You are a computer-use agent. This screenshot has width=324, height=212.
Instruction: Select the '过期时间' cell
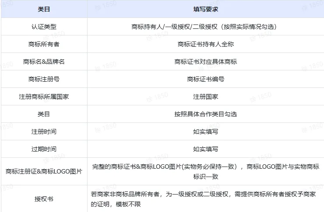coord(44,149)
